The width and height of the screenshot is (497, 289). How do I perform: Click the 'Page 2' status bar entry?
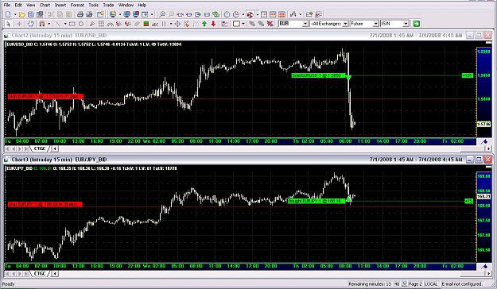tap(415, 284)
